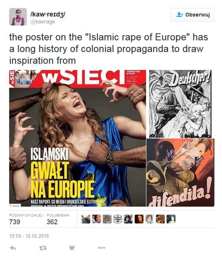The width and height of the screenshot is (222, 259).
Task: Click the first liker avatar
Action: pyautogui.click(x=86, y=219)
